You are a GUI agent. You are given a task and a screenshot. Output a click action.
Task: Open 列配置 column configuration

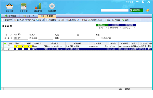point(116,20)
